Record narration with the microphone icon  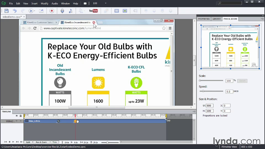62,11
